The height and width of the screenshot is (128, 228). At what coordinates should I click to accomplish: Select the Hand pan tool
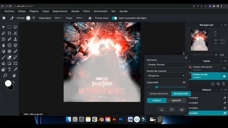tap(14, 75)
